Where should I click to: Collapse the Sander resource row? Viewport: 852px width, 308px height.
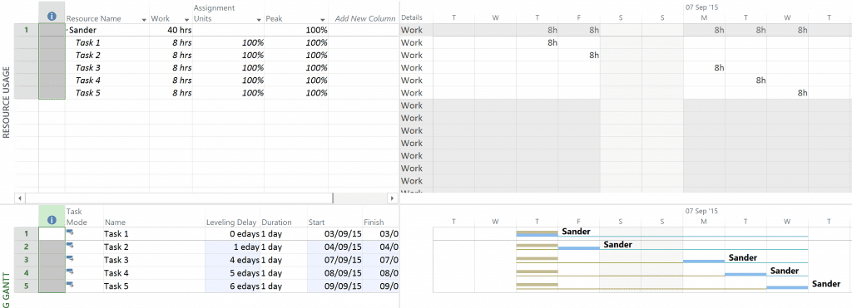click(67, 29)
